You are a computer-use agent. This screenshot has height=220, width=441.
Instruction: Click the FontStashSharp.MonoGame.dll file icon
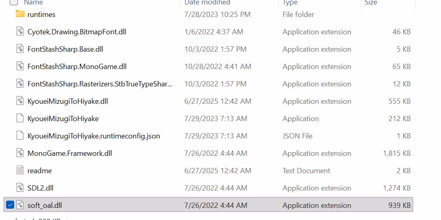point(20,66)
